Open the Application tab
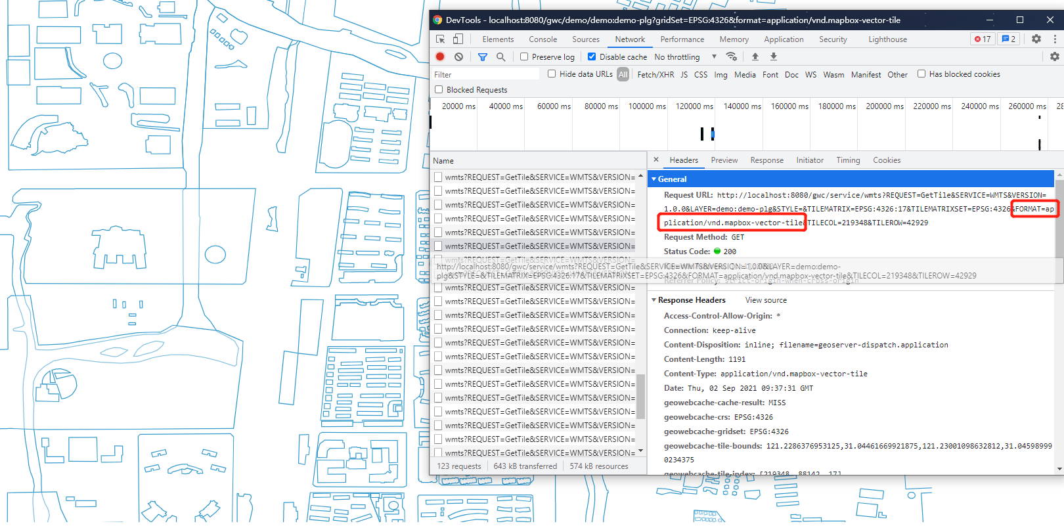The image size is (1064, 530). 784,39
